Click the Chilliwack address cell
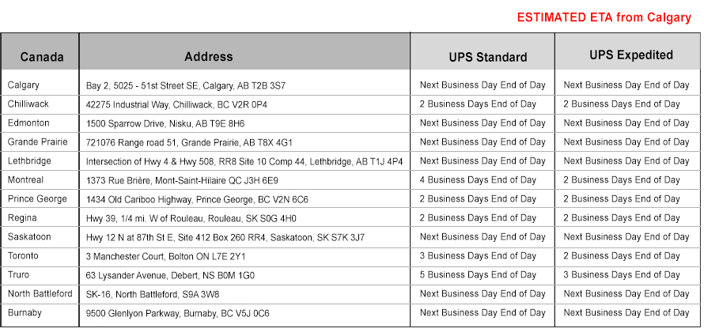 point(176,104)
